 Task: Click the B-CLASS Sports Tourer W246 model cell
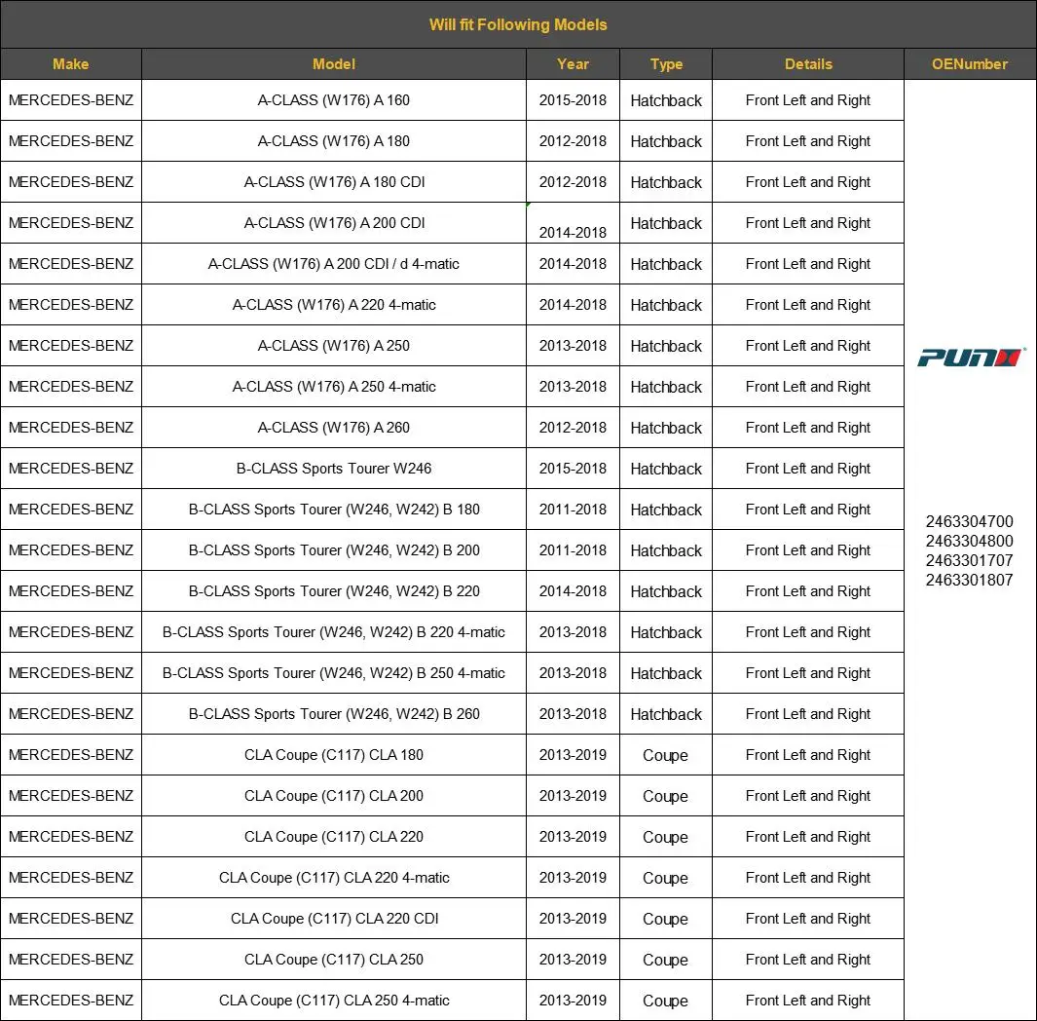click(333, 469)
